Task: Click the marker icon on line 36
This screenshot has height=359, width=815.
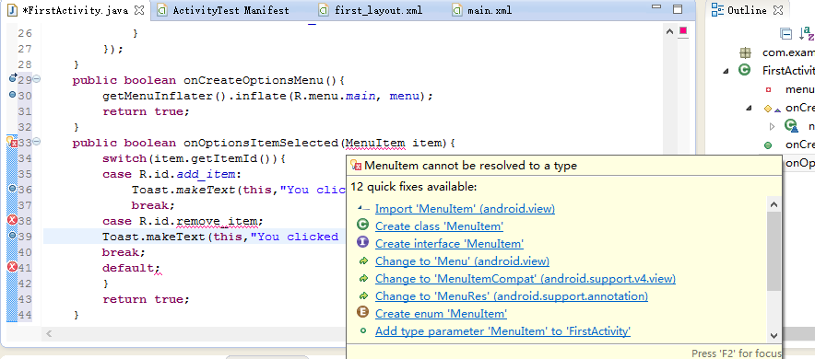Action: [13, 189]
